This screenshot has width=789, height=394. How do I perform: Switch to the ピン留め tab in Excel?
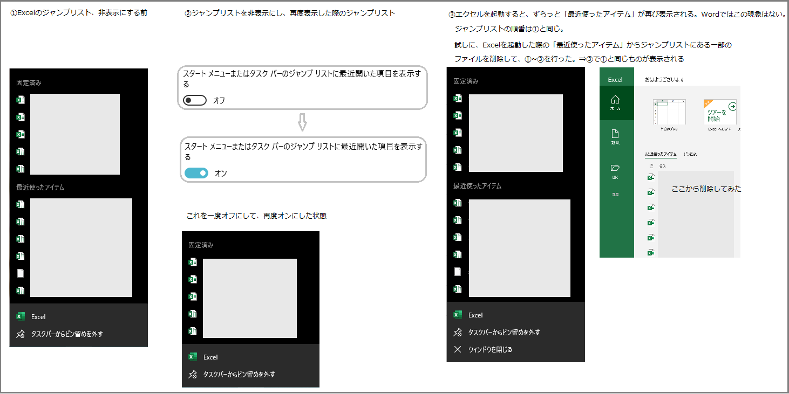[690, 154]
